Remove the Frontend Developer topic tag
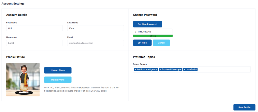The height and width of the screenshot is (112, 258). click(160, 69)
